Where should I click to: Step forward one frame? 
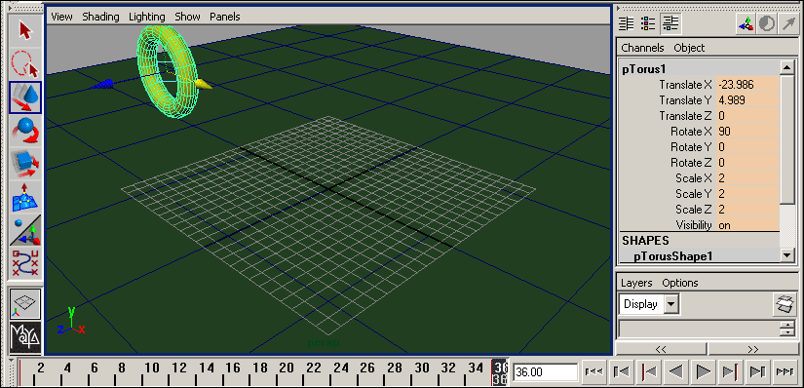point(758,371)
